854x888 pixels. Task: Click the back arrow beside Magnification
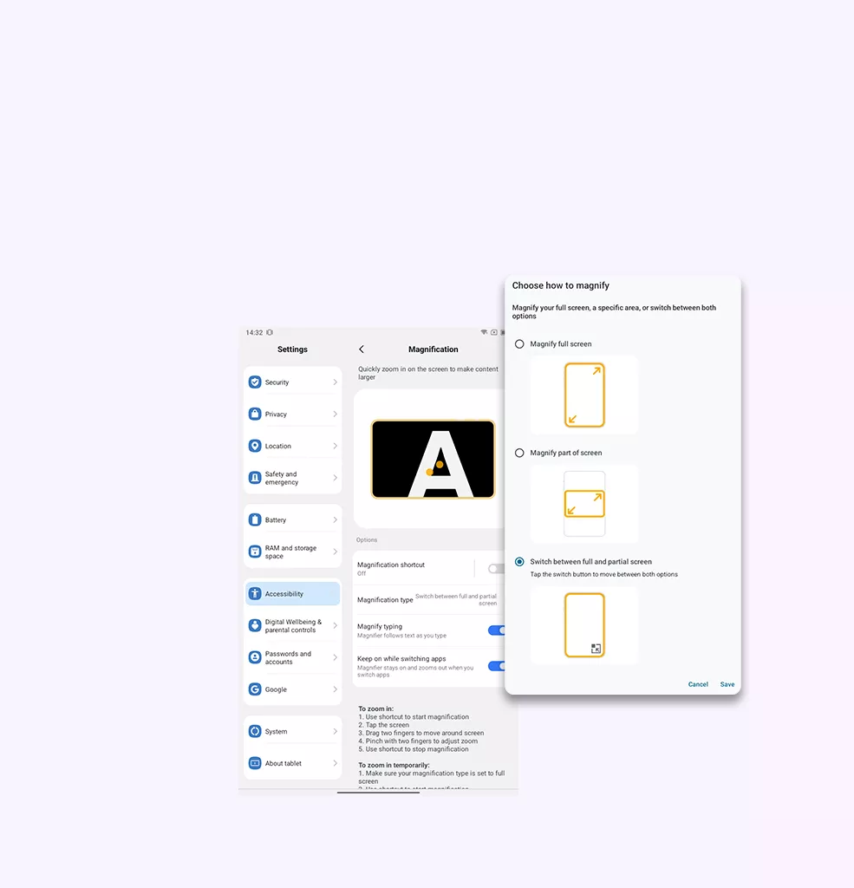tap(362, 349)
